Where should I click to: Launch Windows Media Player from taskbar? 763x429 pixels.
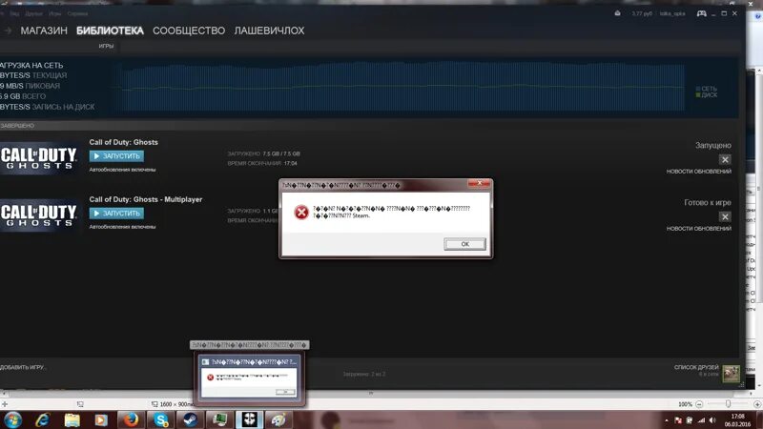101,419
